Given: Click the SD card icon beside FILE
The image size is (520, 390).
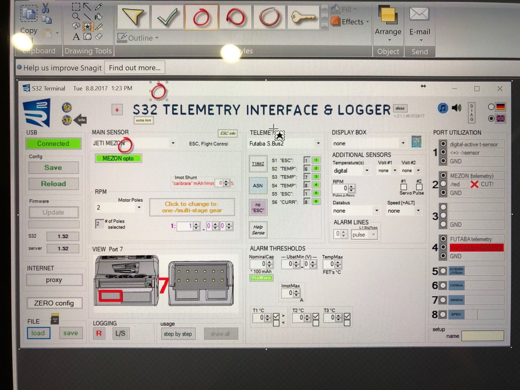Looking at the screenshot, I should click(55, 318).
